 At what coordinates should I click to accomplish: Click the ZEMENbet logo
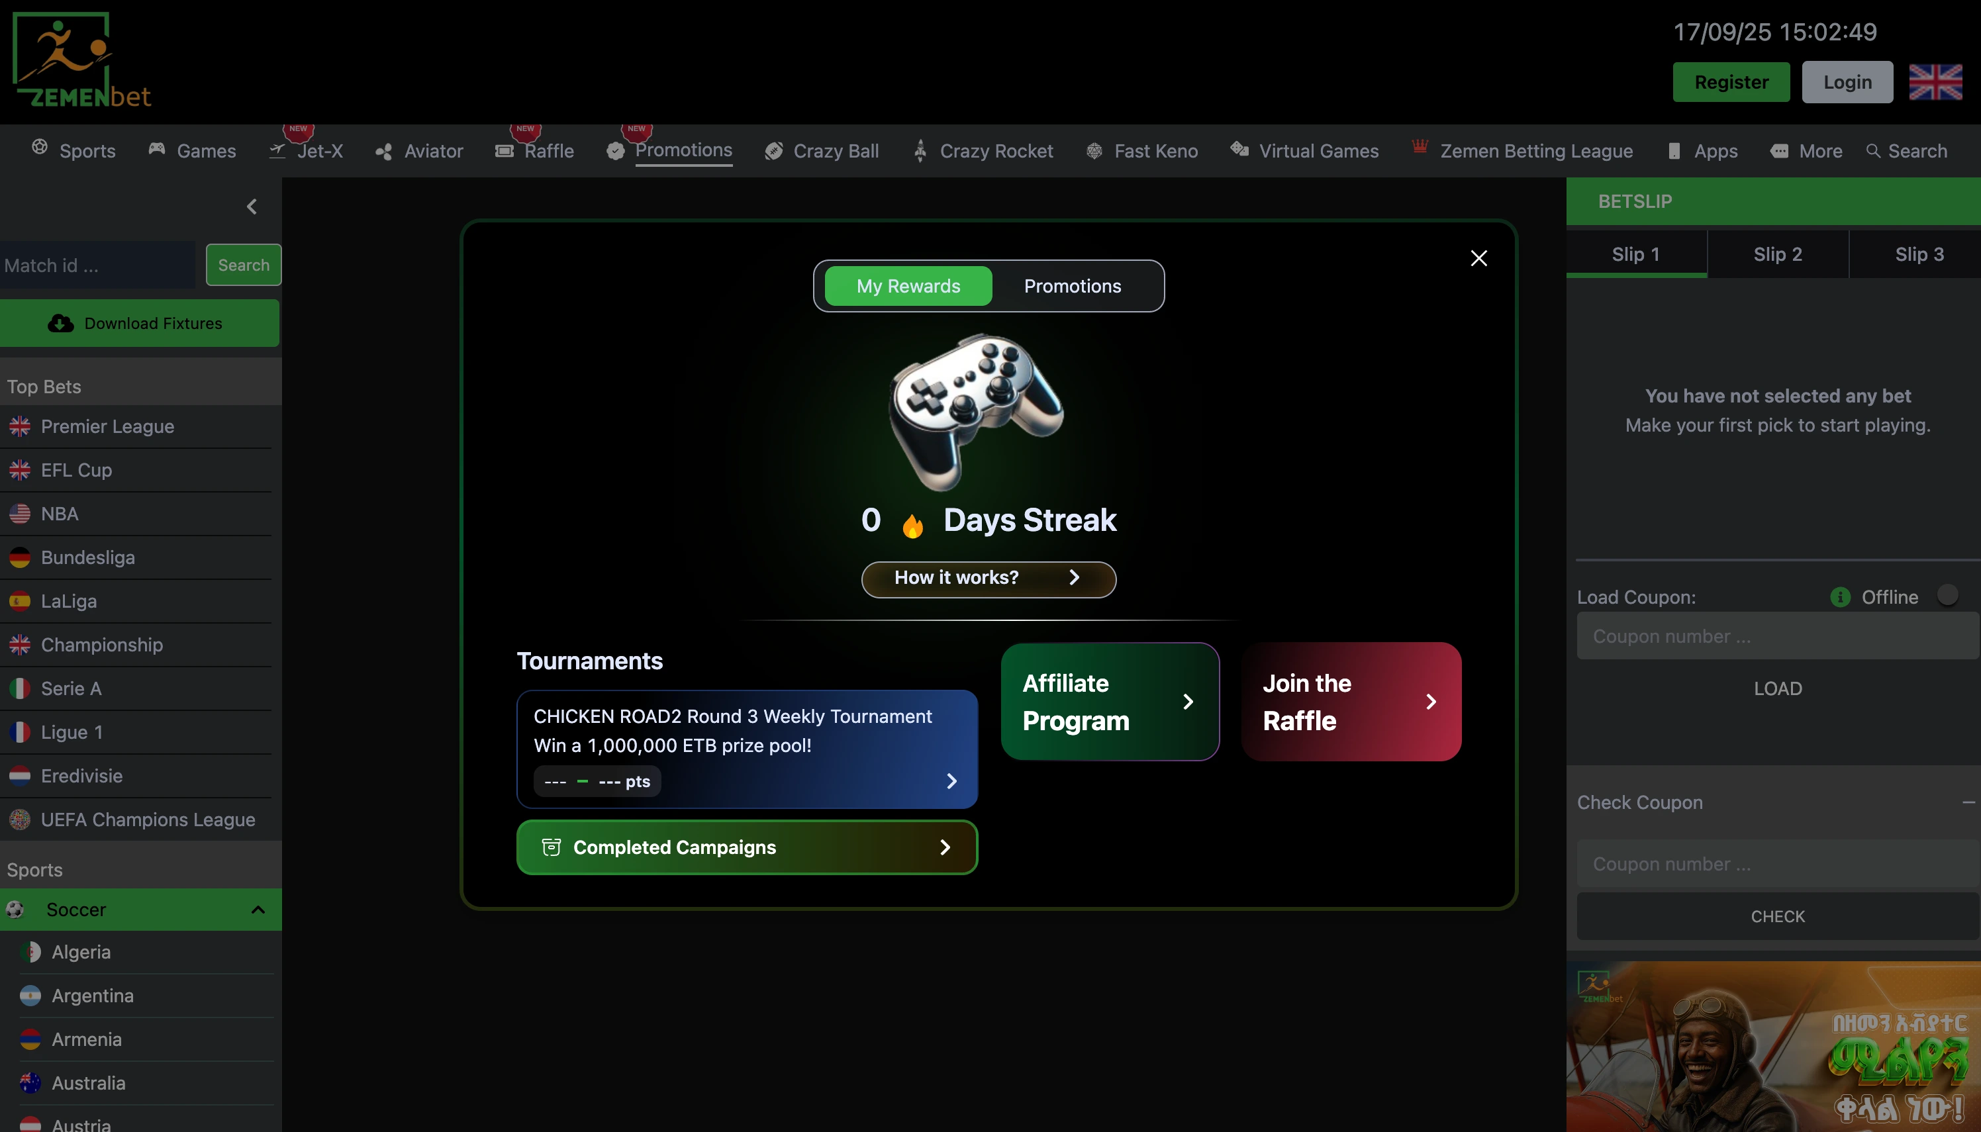81,60
